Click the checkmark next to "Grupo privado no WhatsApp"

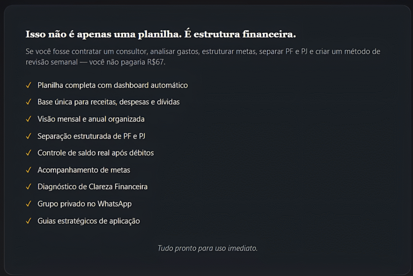click(x=29, y=204)
